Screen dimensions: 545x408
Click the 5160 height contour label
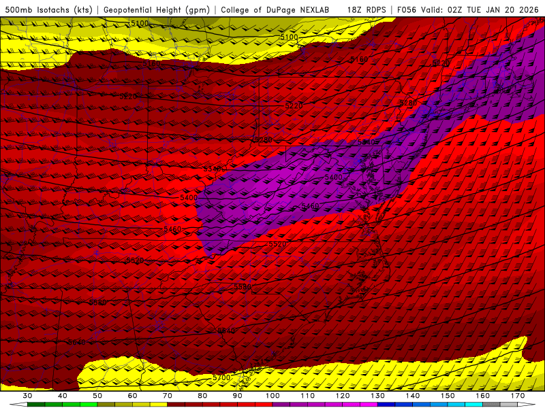tap(358, 61)
